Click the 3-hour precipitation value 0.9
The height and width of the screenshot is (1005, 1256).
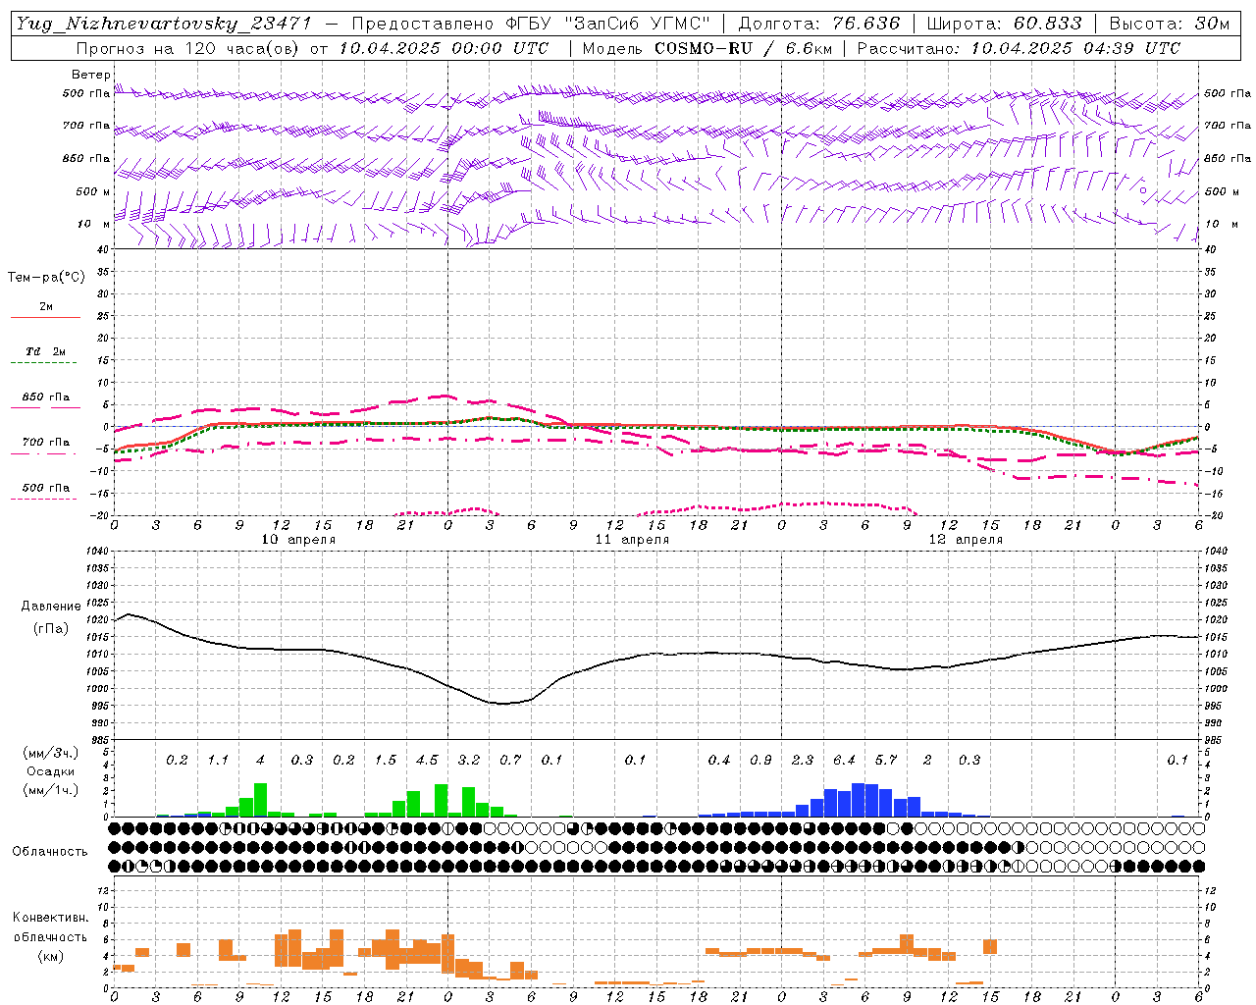[760, 761]
